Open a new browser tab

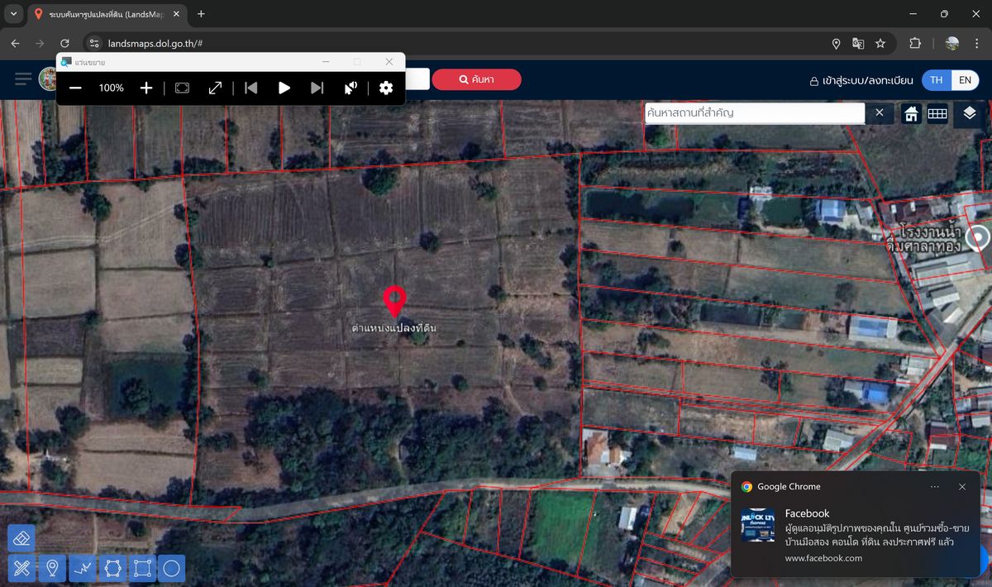click(201, 14)
